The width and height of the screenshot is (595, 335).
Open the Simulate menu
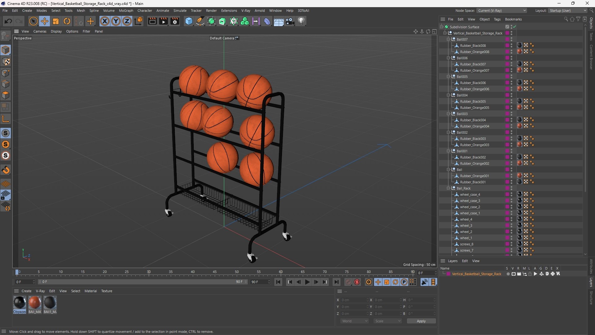coord(180,11)
